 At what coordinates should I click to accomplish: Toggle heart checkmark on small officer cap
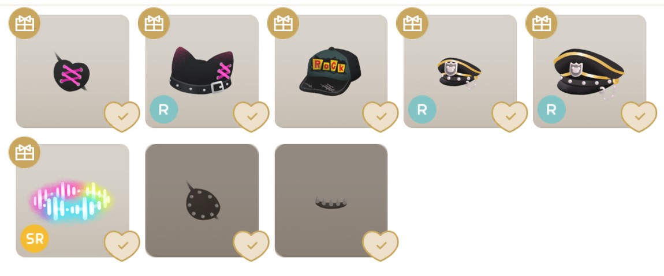tap(509, 116)
